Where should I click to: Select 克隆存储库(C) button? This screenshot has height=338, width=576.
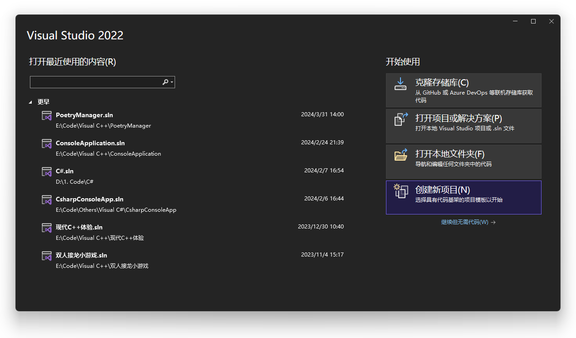463,90
